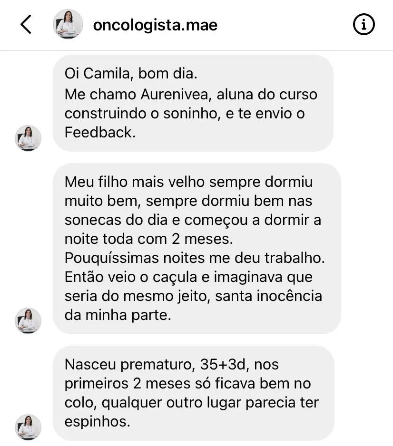
Task: Tap the avatar beside "da minha parte." message
Action: tap(28, 320)
